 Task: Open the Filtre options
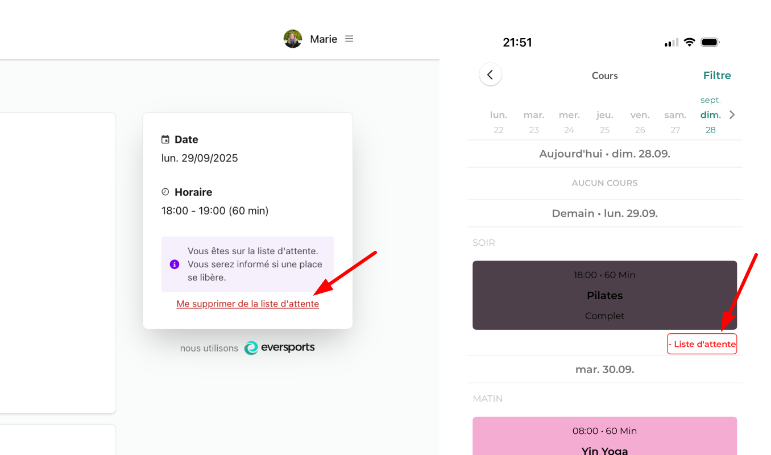(717, 76)
